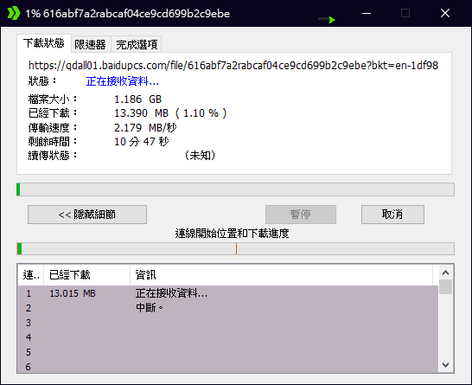Collapse details with << 隱藏細節 button
Image resolution: width=472 pixels, height=385 pixels.
coord(87,215)
